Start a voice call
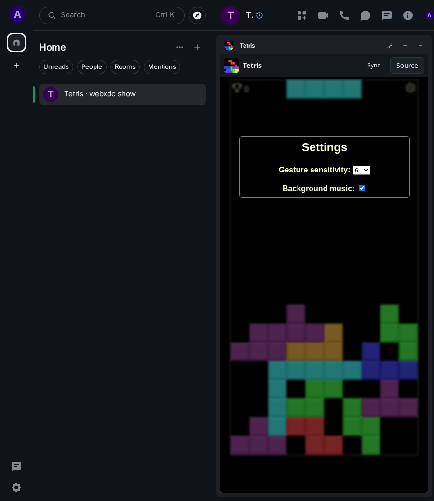The image size is (434, 501). click(x=344, y=15)
